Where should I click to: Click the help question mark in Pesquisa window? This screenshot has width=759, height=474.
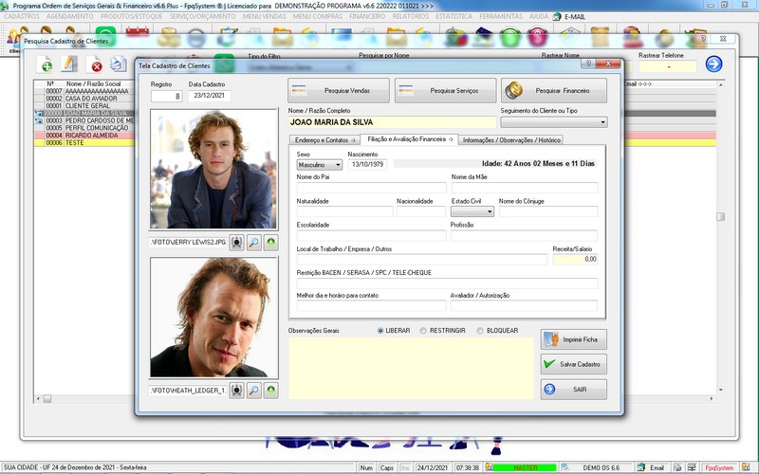[703, 39]
